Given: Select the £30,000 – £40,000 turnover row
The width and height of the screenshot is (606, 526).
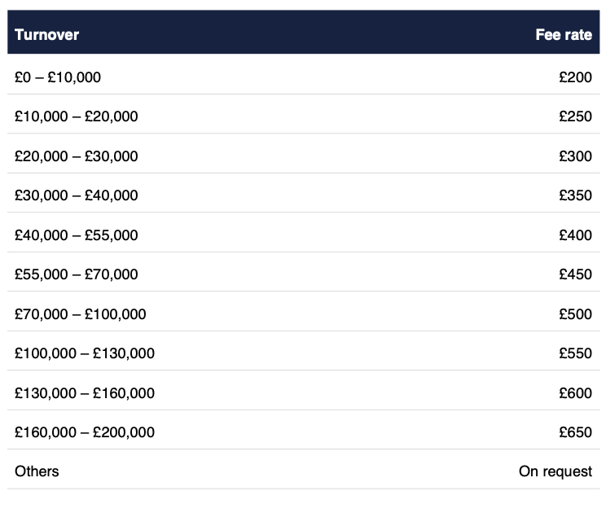Looking at the screenshot, I should click(77, 195).
